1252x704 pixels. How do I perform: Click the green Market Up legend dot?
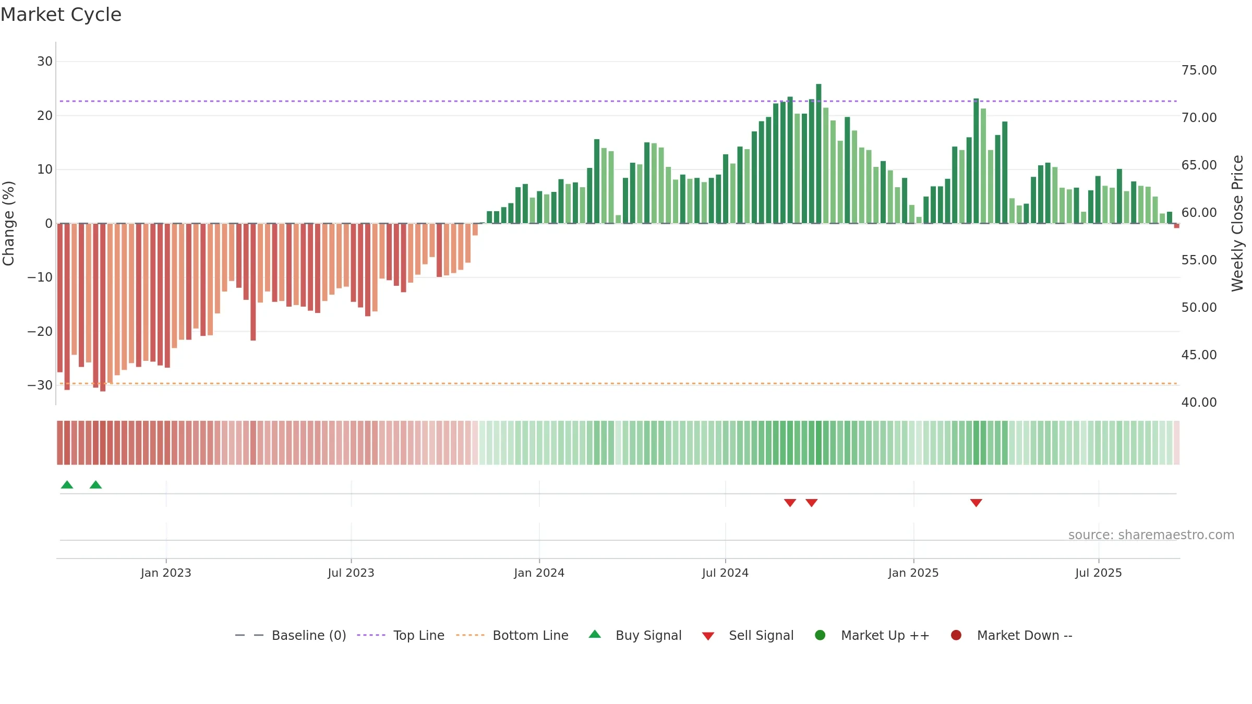[x=820, y=635]
